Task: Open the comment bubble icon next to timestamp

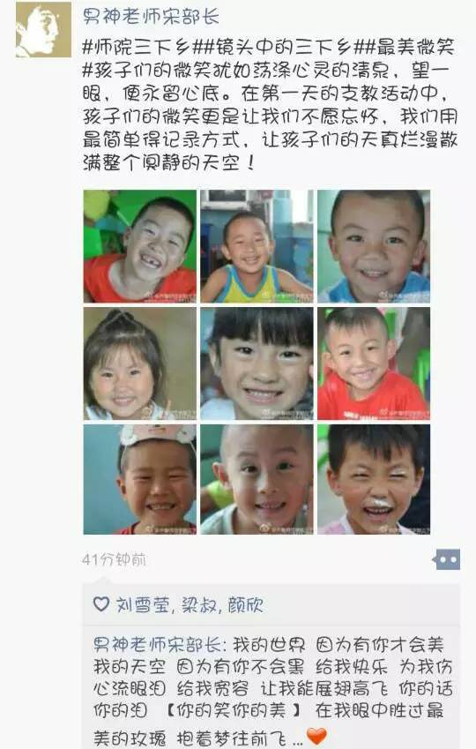Action: click(448, 560)
